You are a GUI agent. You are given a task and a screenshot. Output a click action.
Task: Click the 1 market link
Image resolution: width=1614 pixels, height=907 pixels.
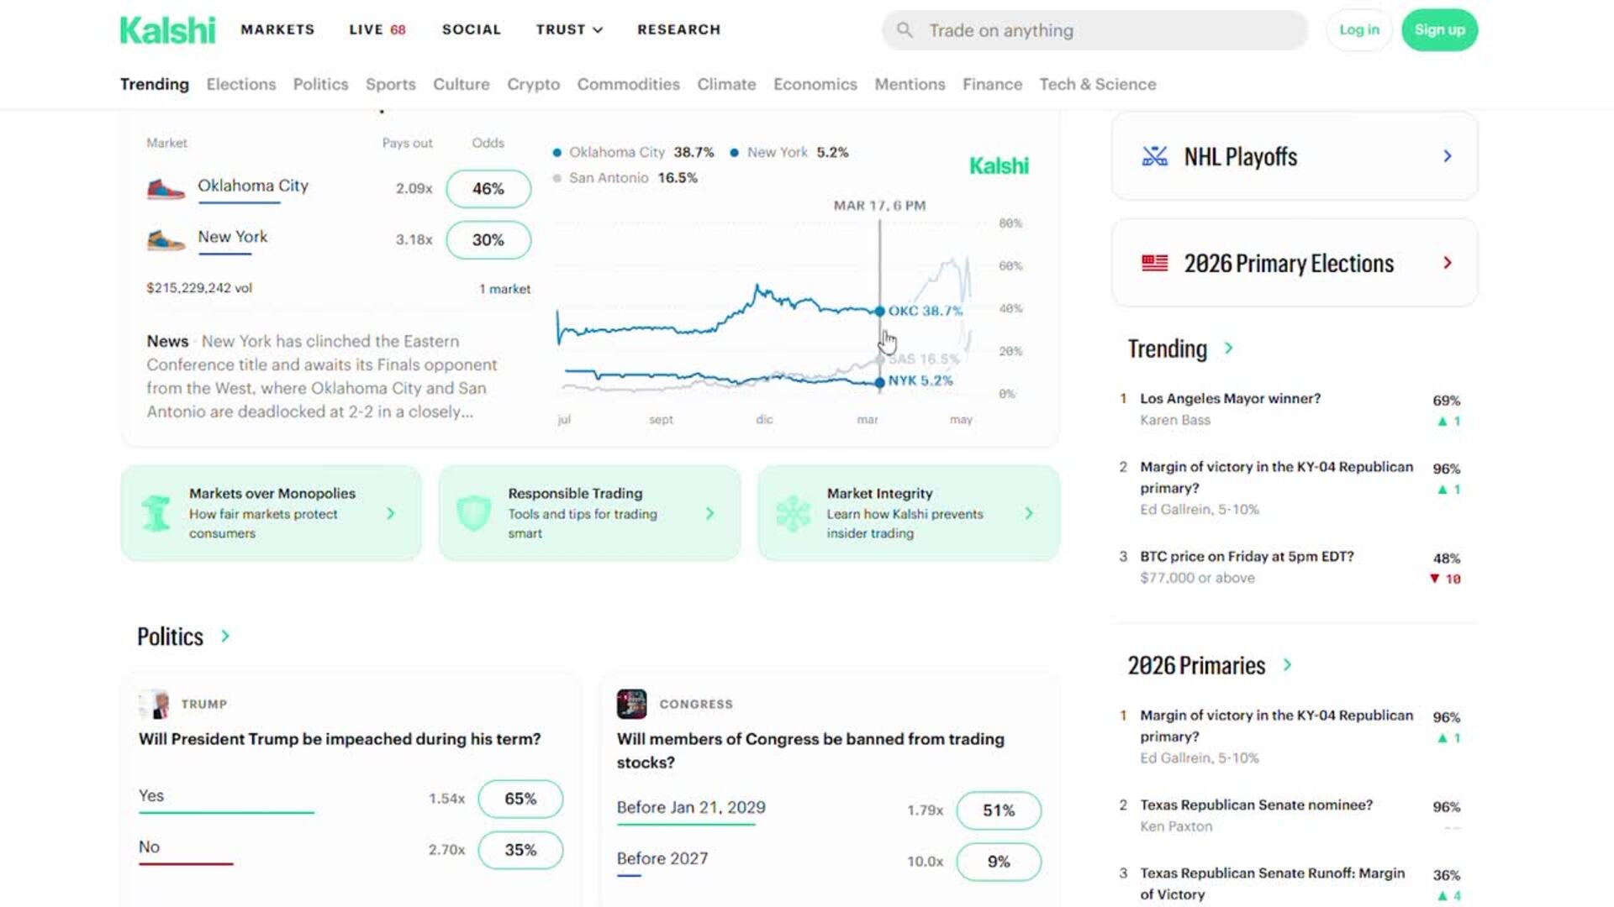pos(504,289)
